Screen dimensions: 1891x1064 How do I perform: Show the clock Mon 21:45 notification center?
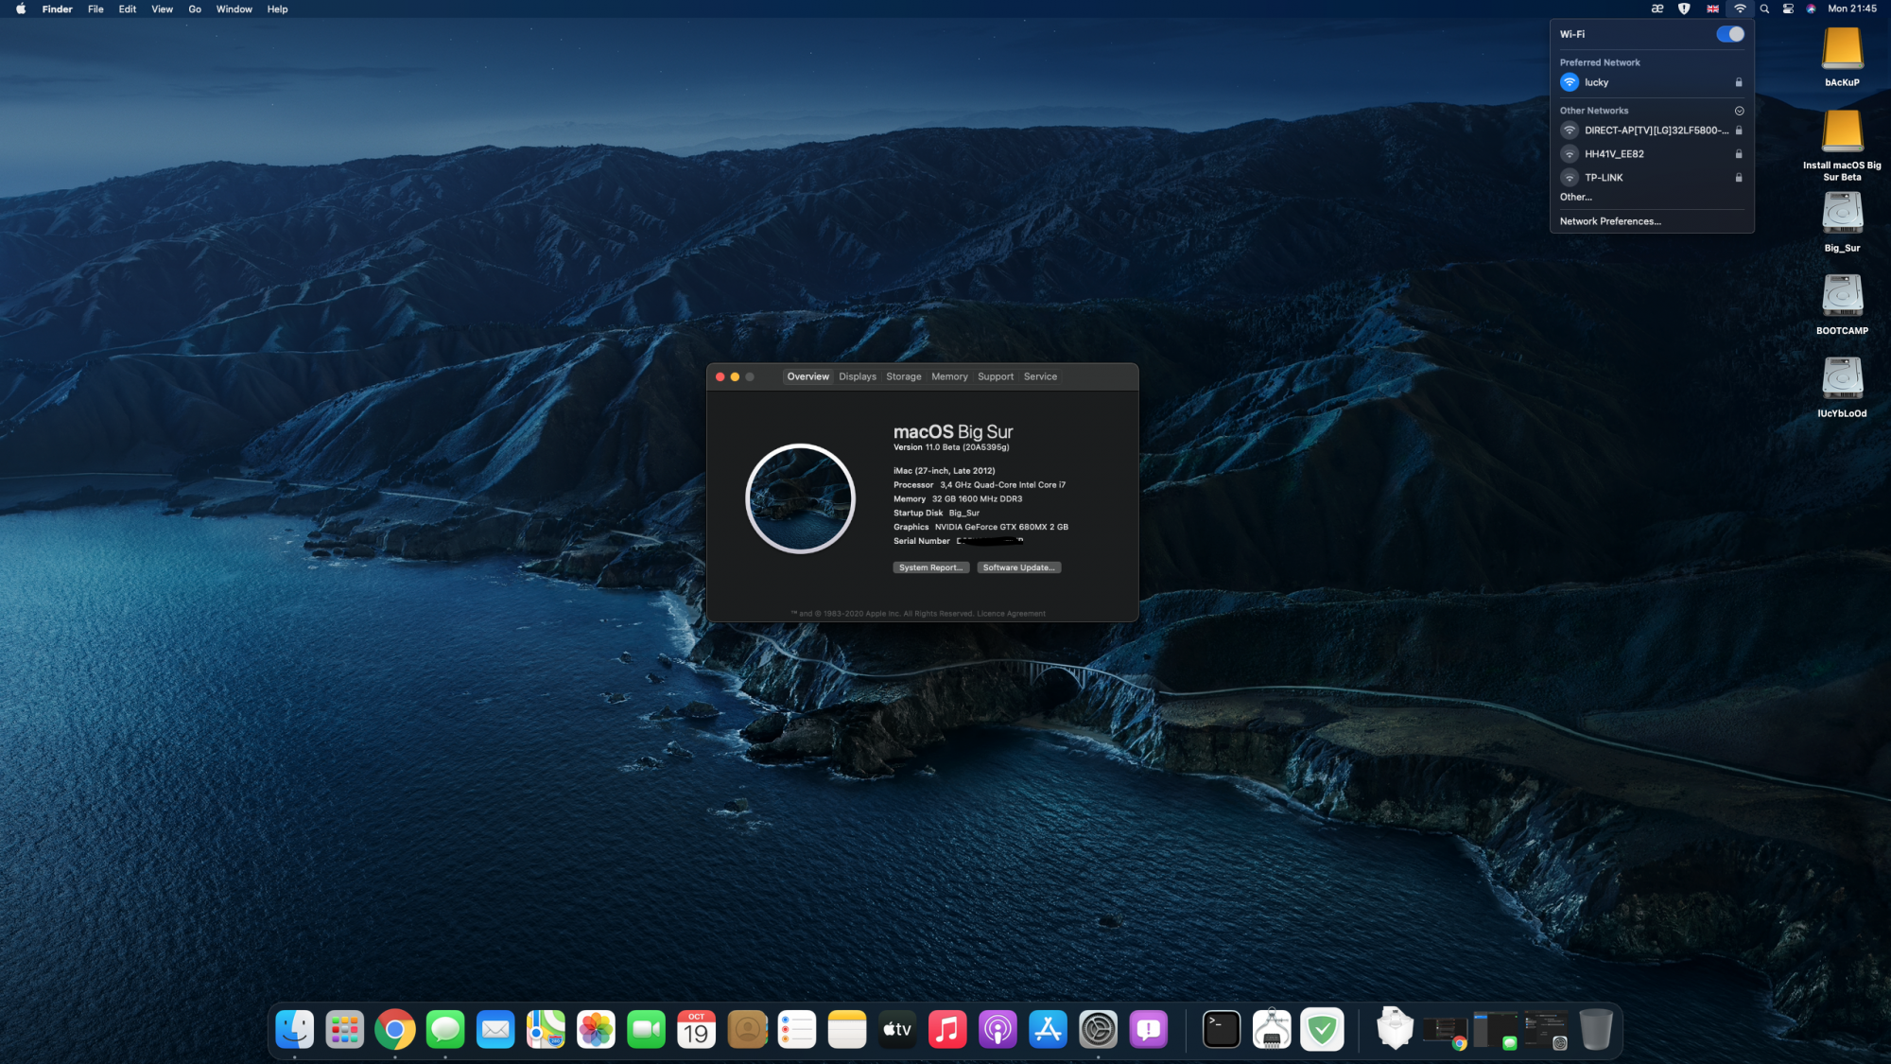(x=1852, y=9)
